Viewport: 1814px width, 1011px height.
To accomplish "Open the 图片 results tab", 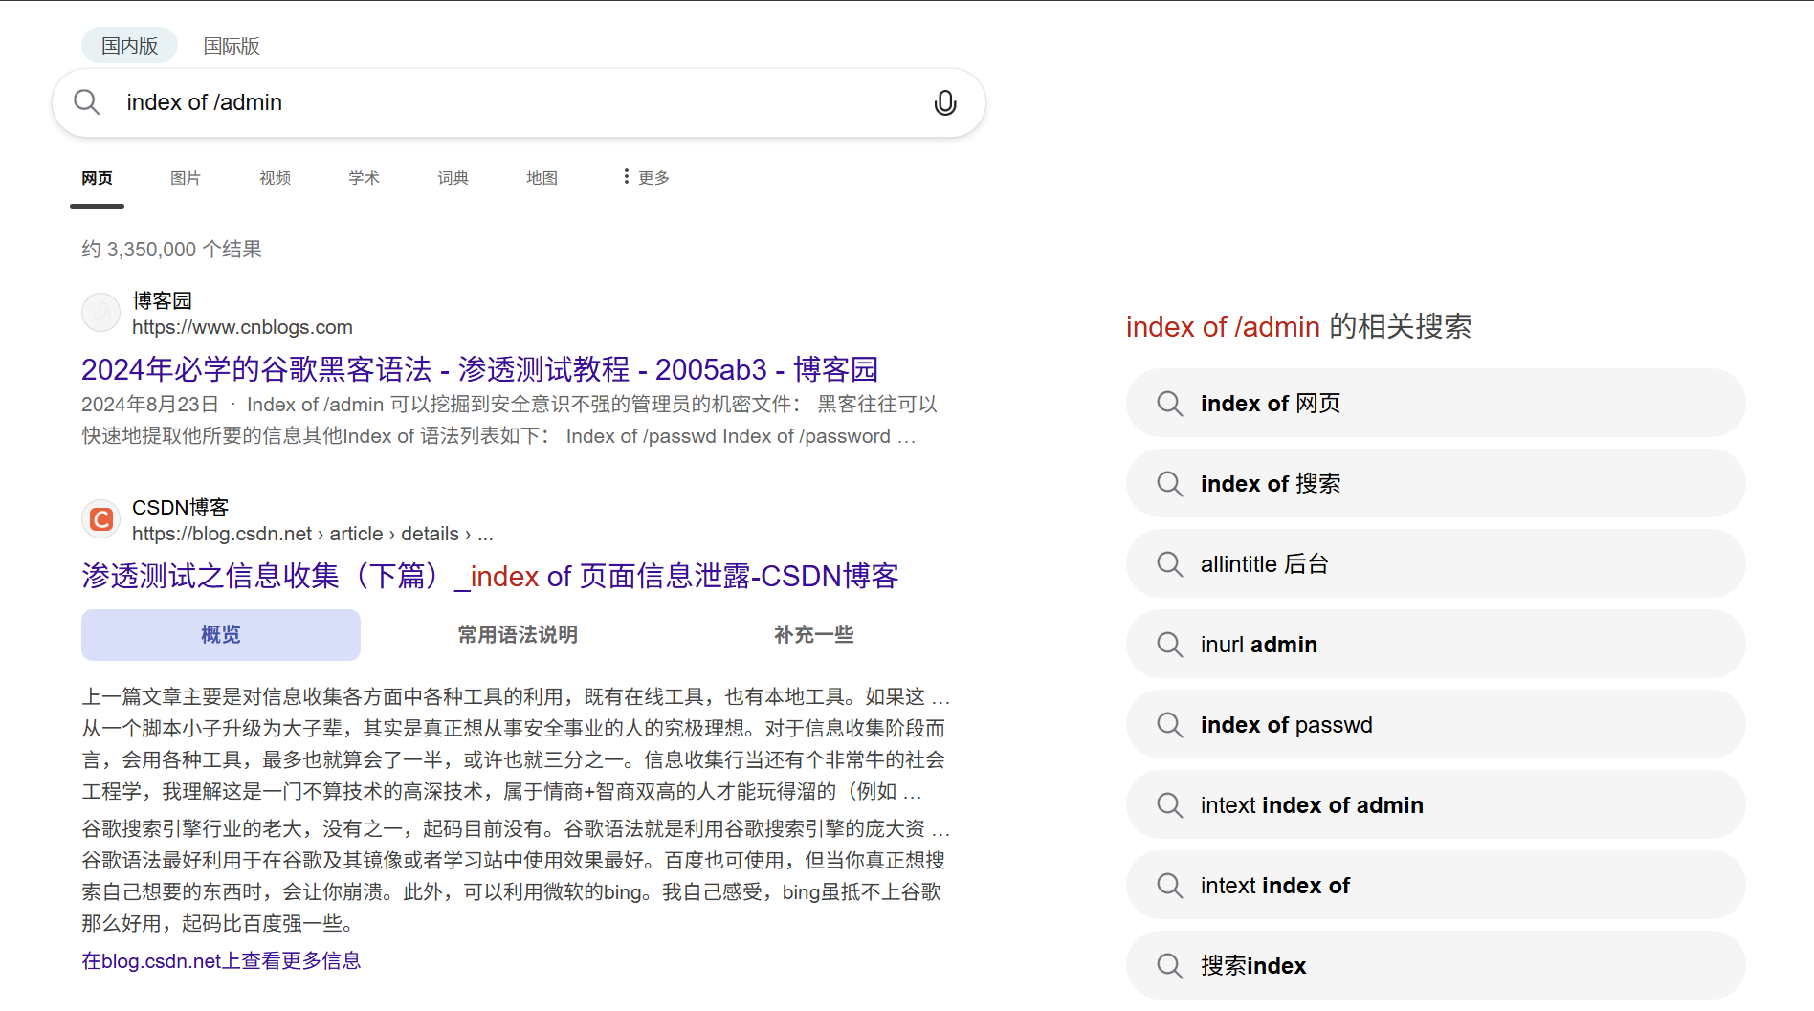I will coord(186,178).
